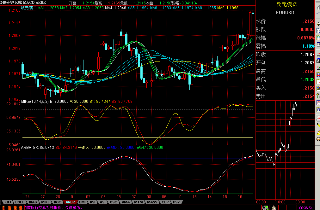
Task: Click the SD: 84.3149 indicator value
Action: [x=66, y=147]
